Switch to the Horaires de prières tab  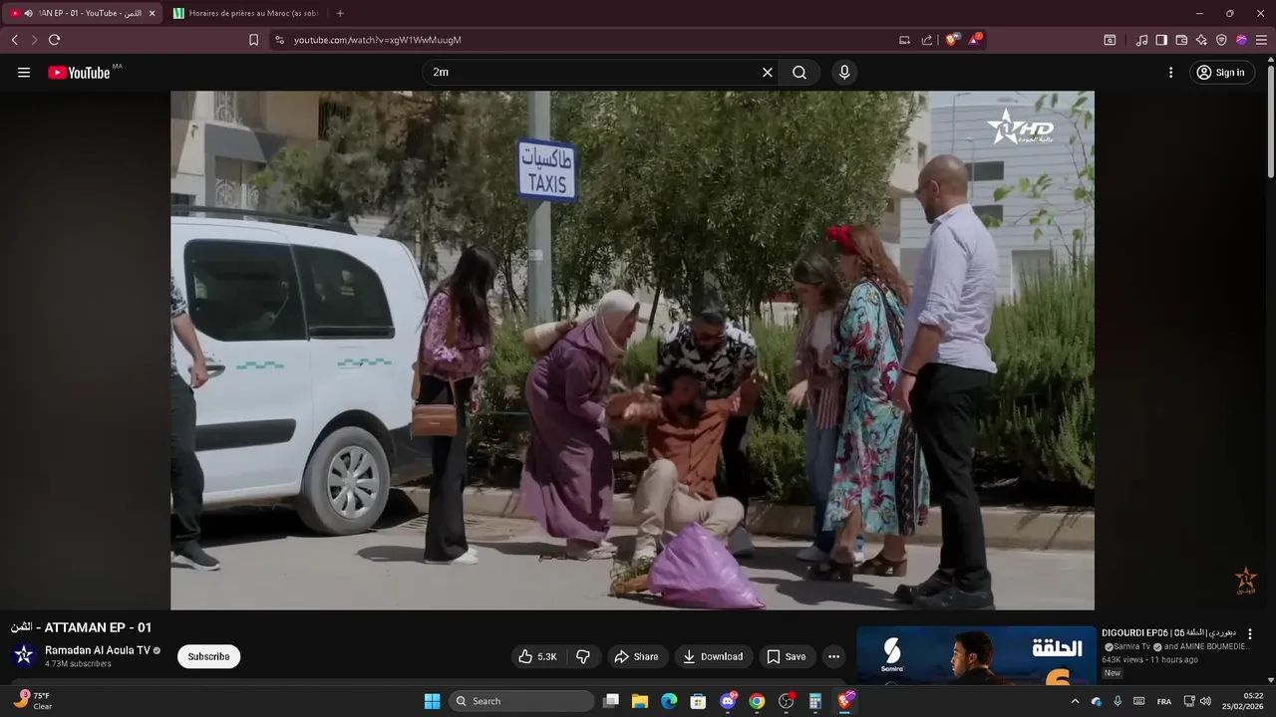point(247,13)
